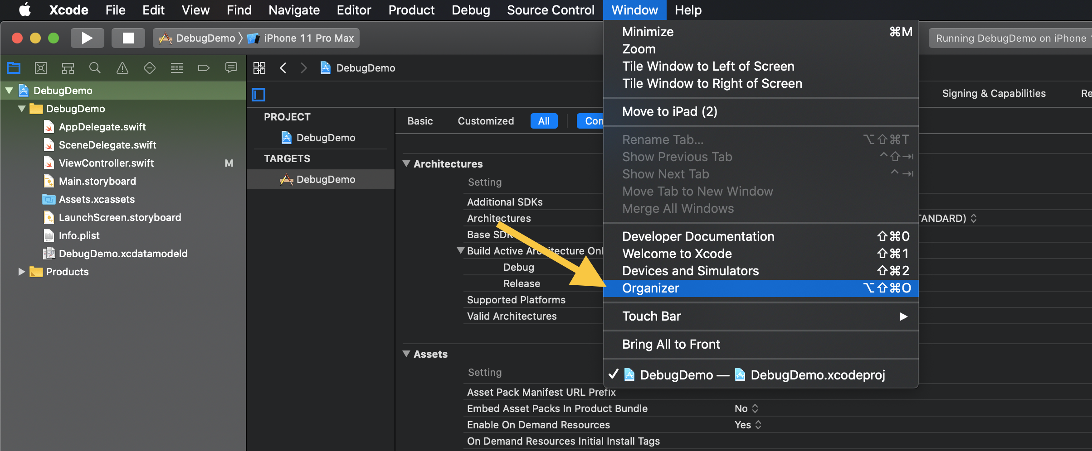This screenshot has height=451, width=1092.
Task: Expand the Products folder
Action: (x=21, y=272)
